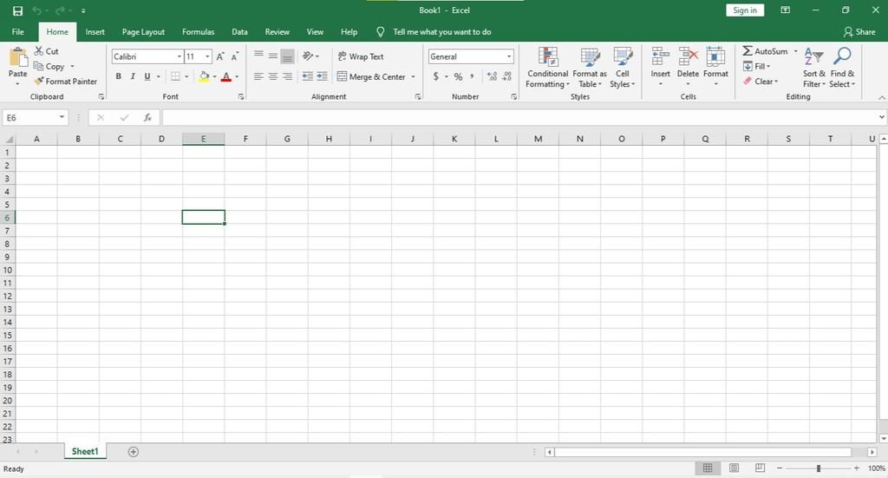This screenshot has width=888, height=478.
Task: Switch to the Review tab
Action: 277,32
